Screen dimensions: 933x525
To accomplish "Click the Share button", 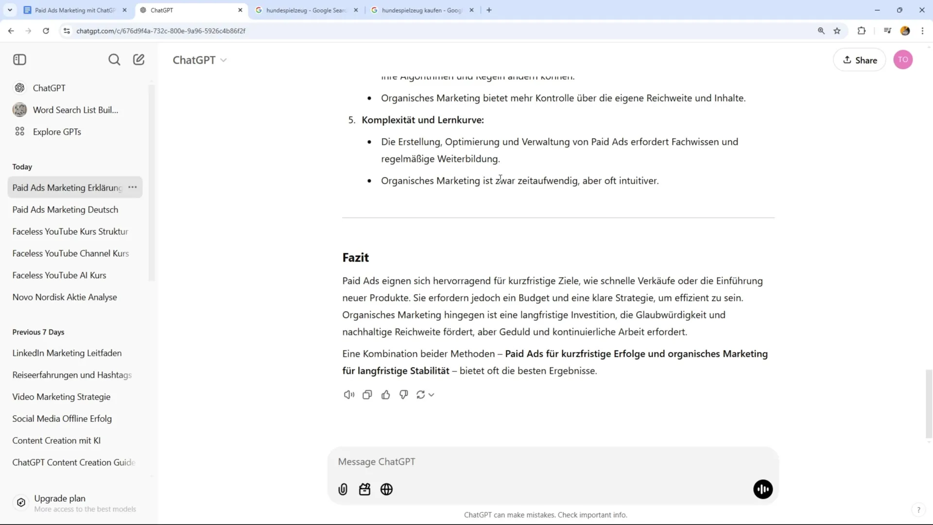I will click(860, 60).
